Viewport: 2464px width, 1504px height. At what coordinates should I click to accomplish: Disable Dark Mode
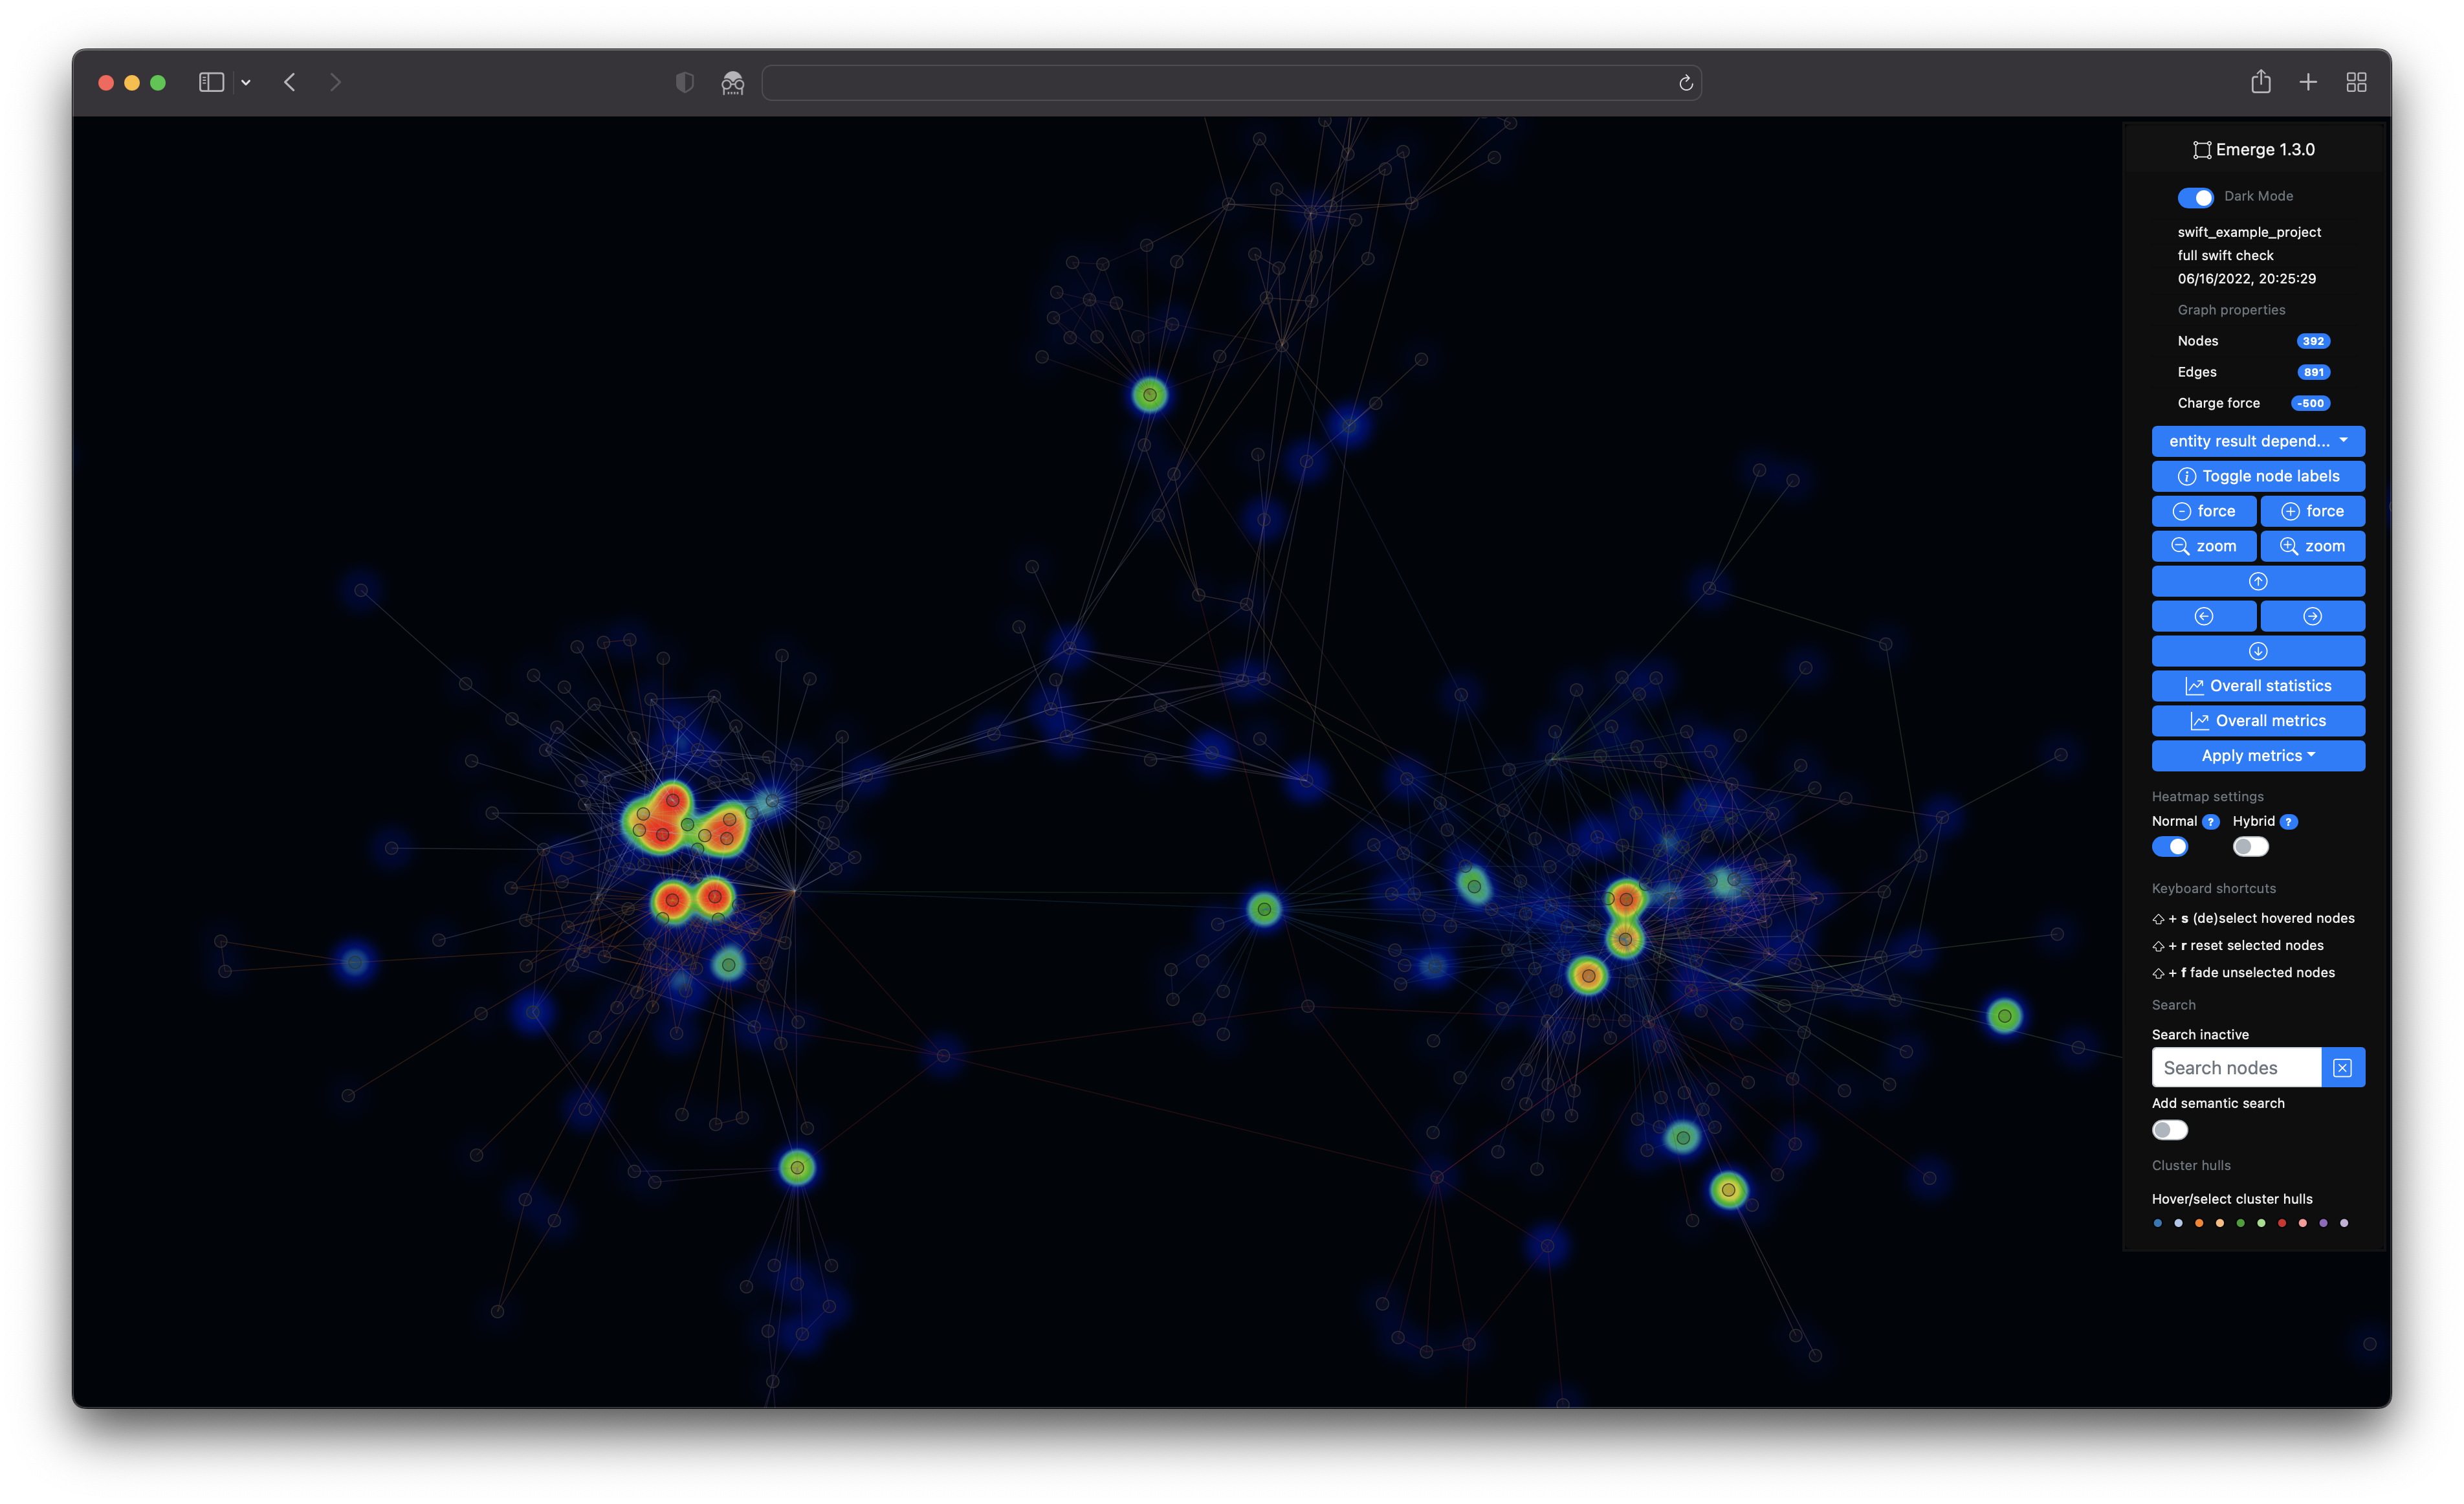click(2196, 197)
